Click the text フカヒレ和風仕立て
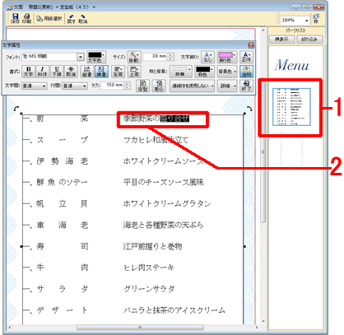This screenshot has height=335, width=344. (156, 140)
